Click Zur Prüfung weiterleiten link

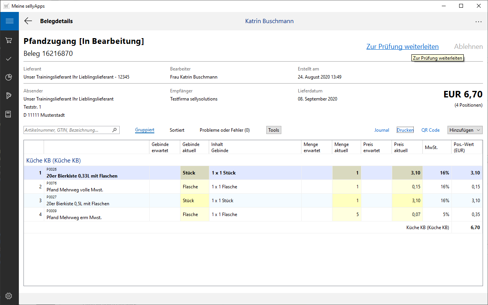pos(402,47)
